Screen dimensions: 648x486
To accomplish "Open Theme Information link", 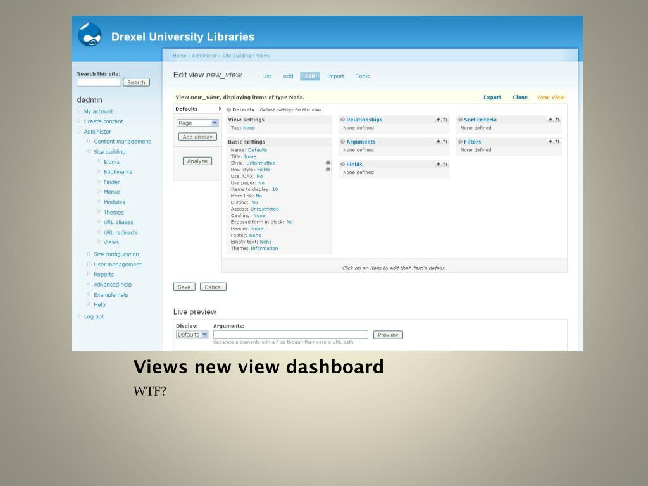I will coord(264,248).
